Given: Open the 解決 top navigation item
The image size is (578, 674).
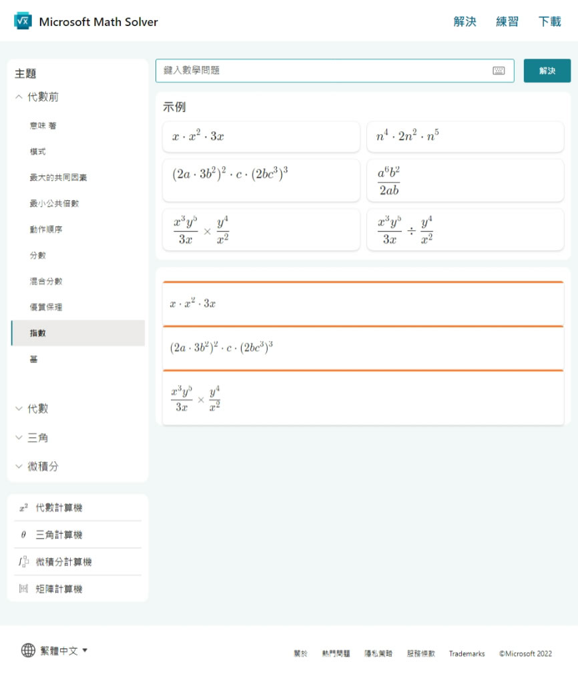Looking at the screenshot, I should 465,21.
